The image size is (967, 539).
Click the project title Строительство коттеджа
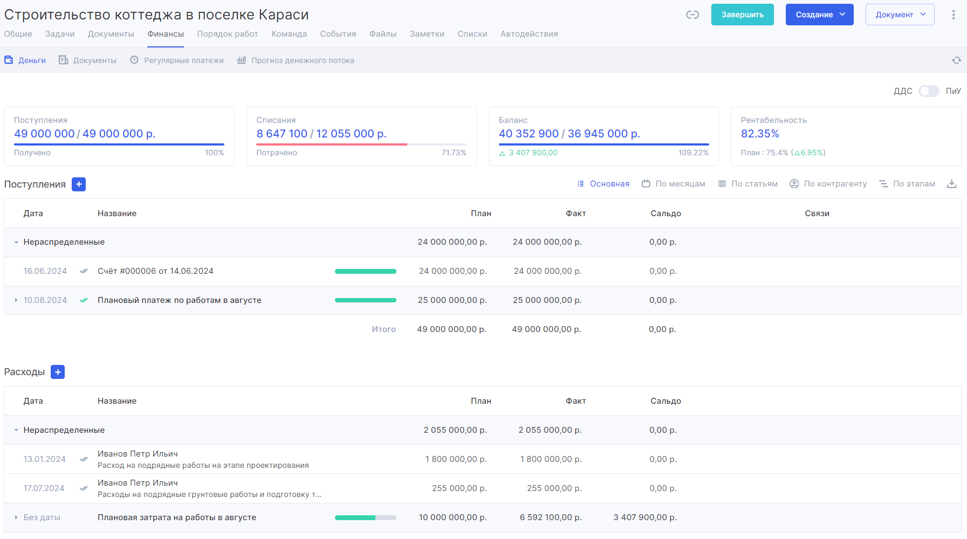[156, 15]
